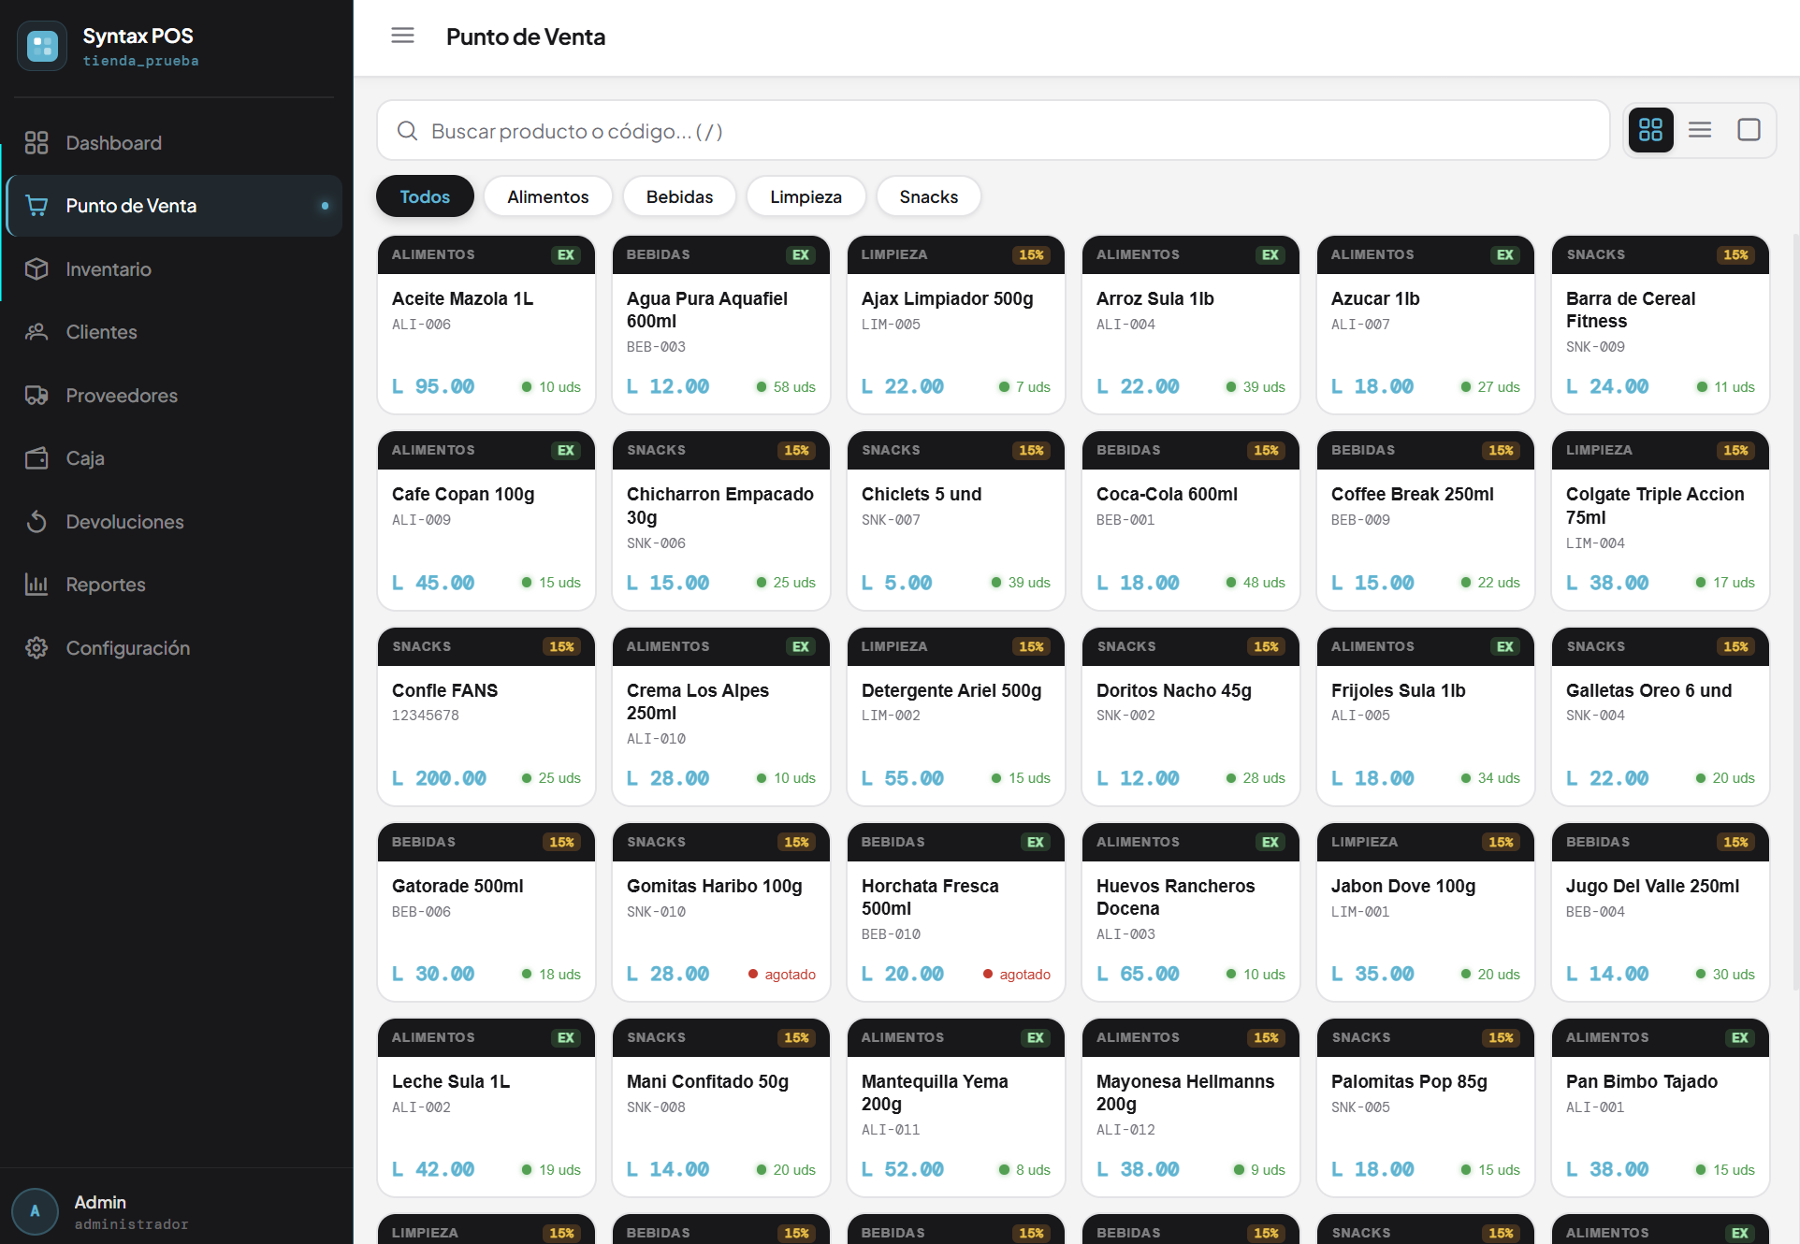This screenshot has width=1800, height=1244.
Task: Filter products by Bebidas
Action: [x=679, y=196]
